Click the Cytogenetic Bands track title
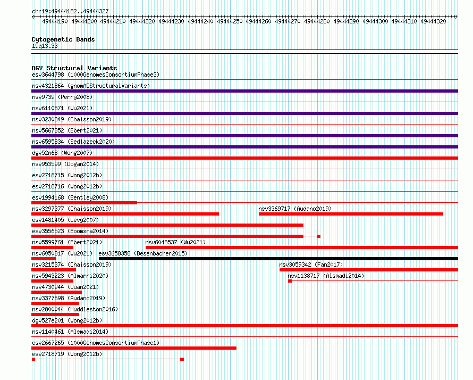473x380 pixels. (63, 39)
